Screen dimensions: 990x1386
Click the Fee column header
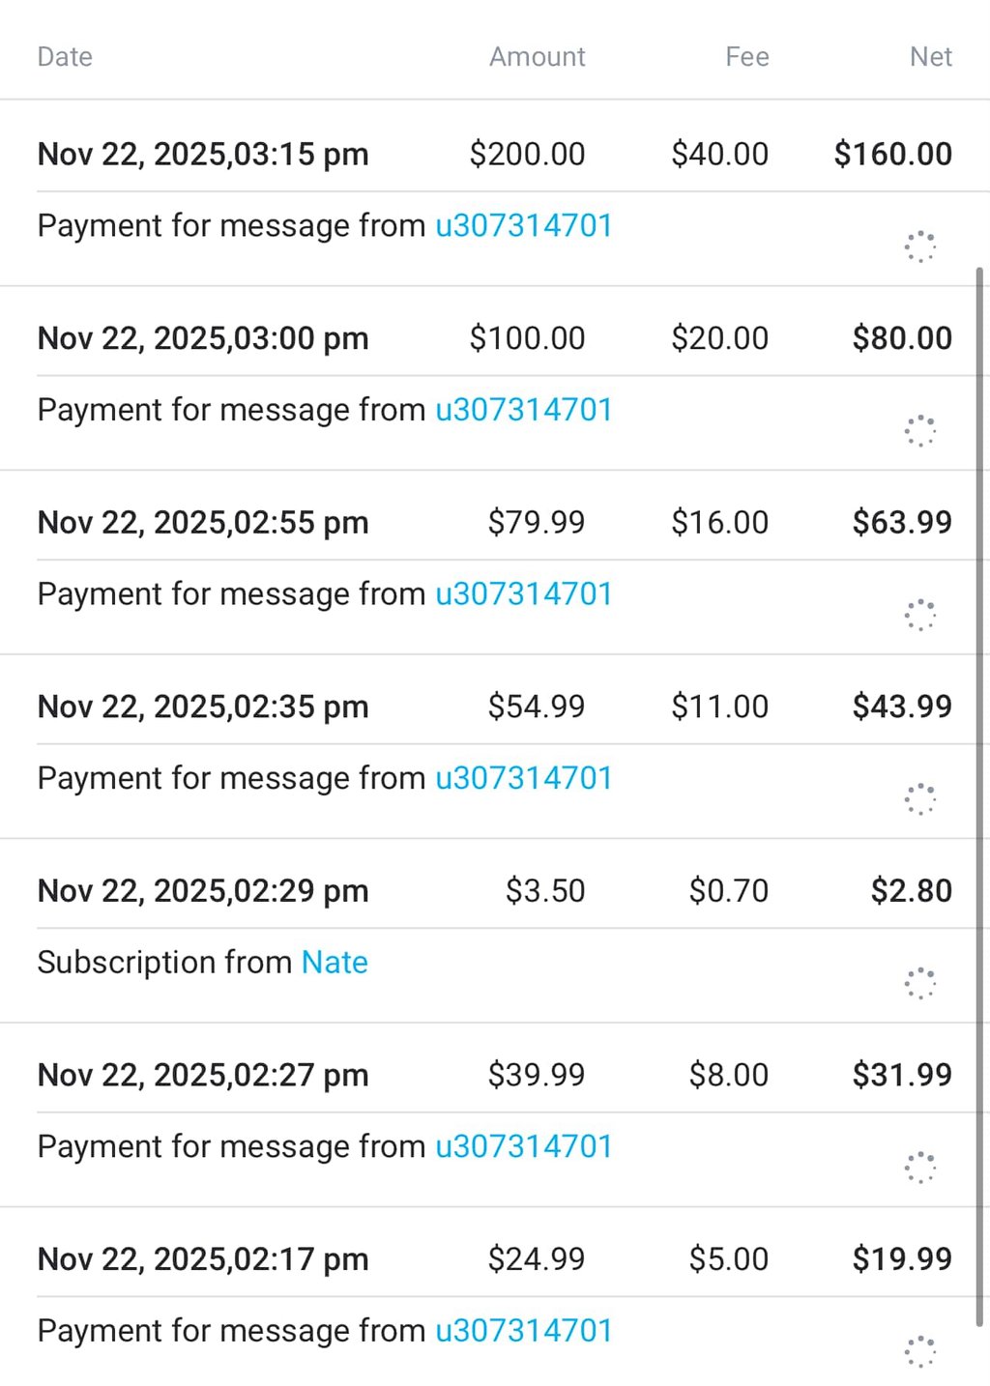pyautogui.click(x=746, y=57)
